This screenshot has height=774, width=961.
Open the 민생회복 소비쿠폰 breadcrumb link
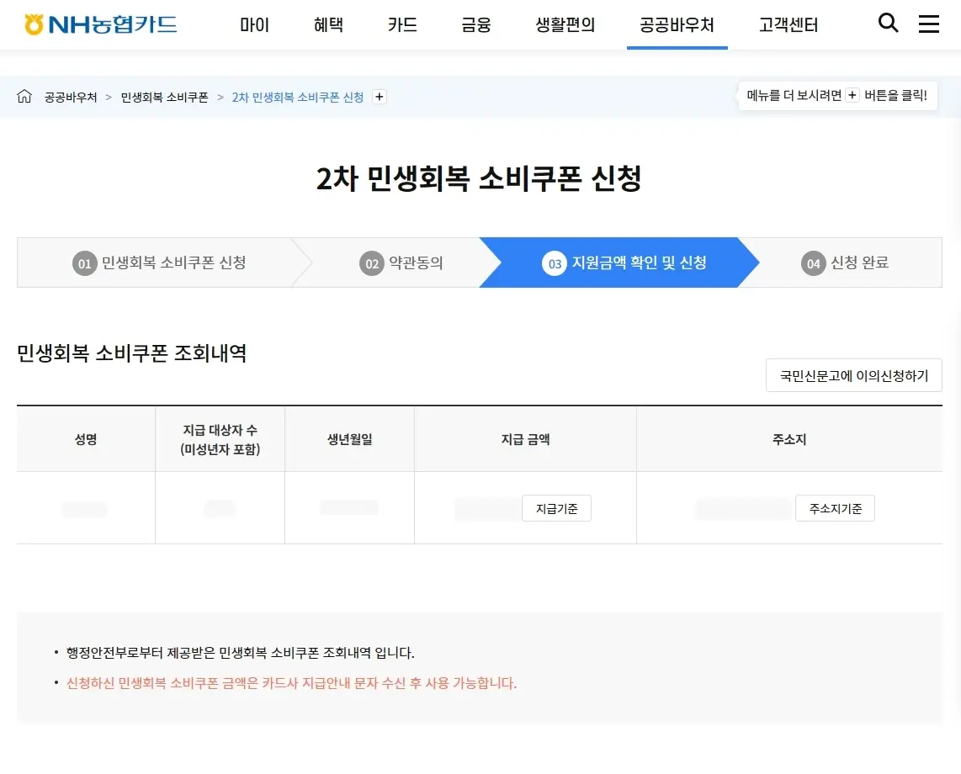coord(163,97)
